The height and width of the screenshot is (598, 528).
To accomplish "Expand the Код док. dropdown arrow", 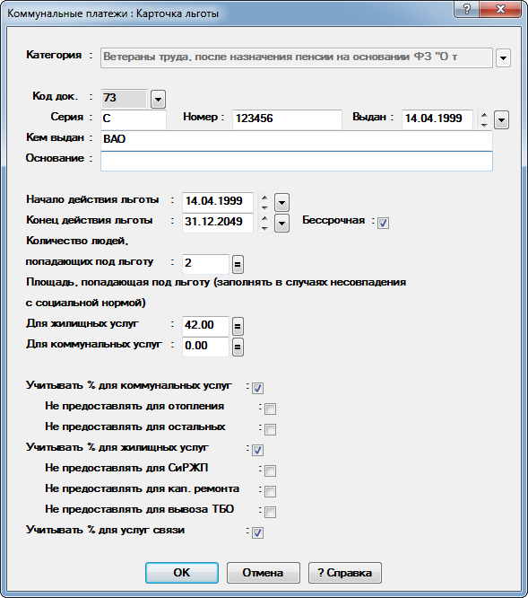I will pos(158,100).
